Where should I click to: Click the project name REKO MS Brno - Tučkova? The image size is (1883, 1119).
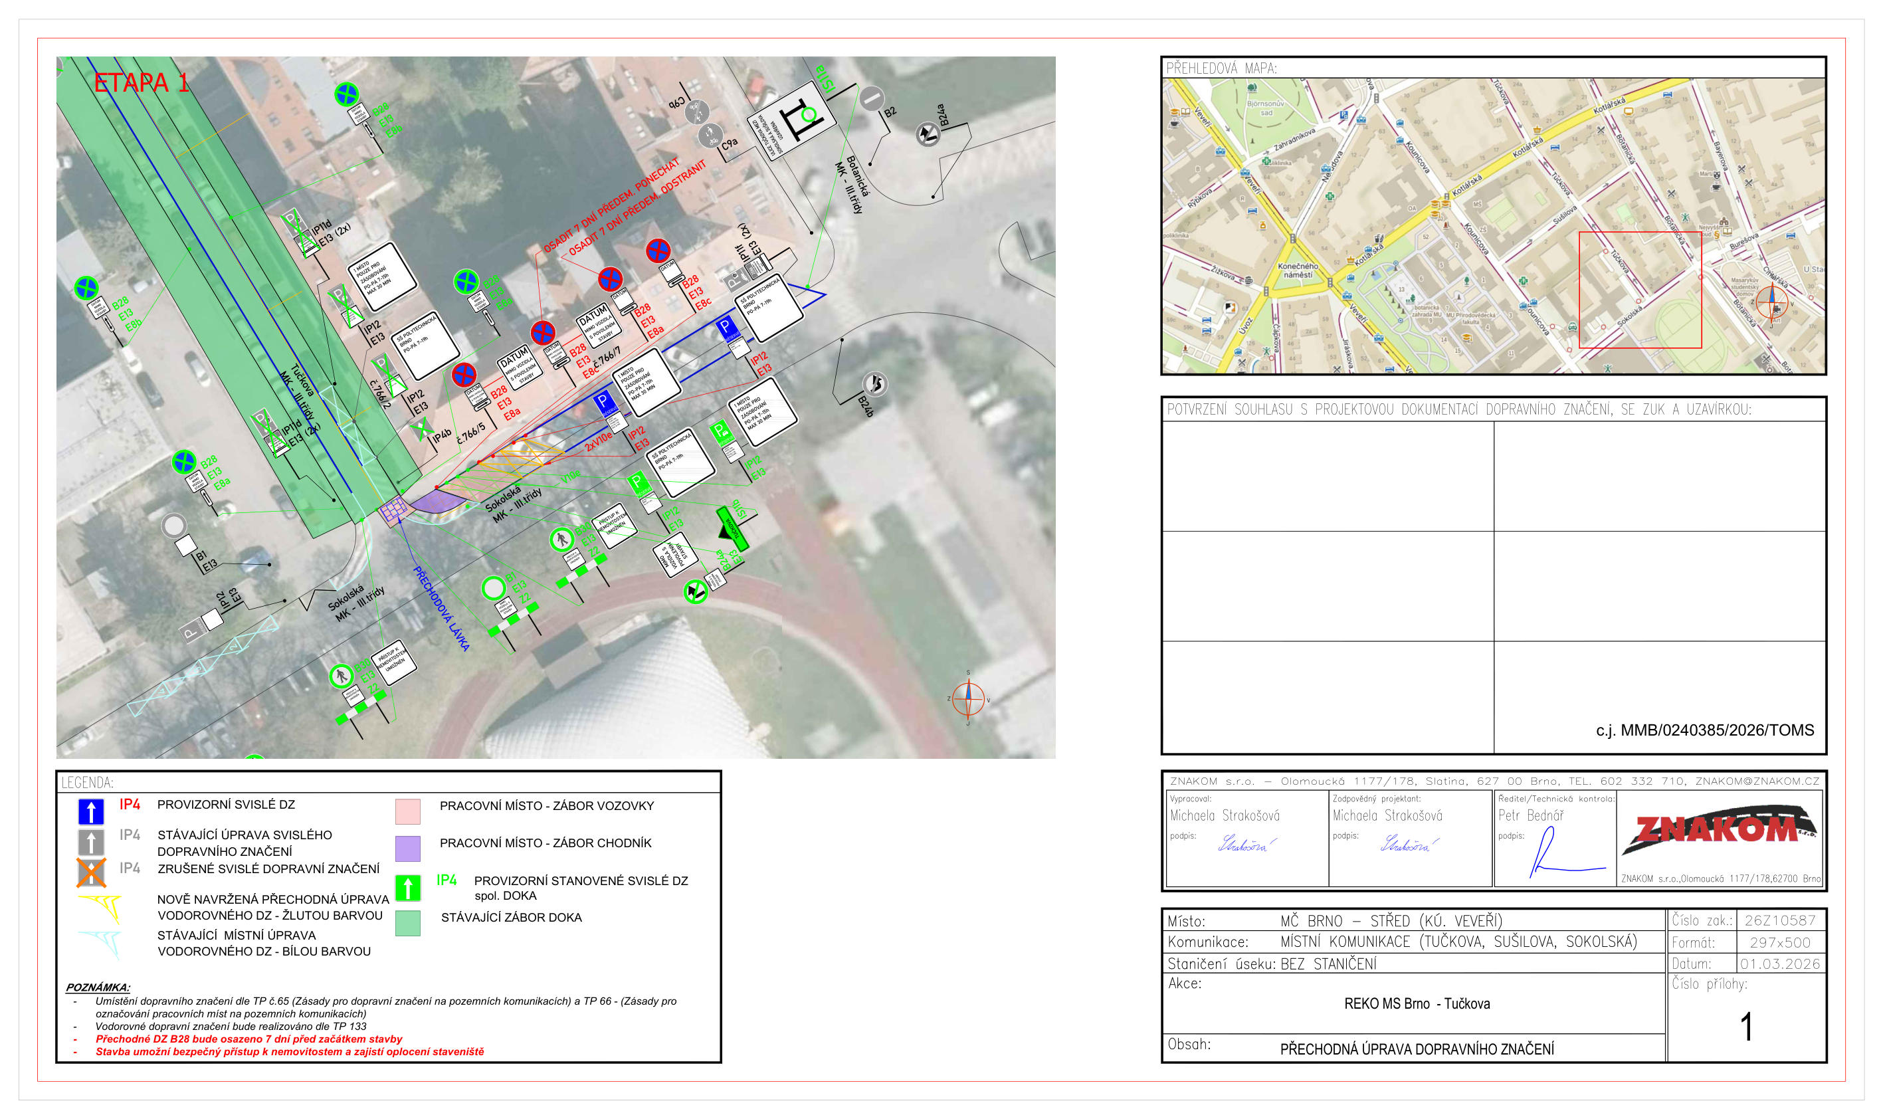[1417, 1003]
